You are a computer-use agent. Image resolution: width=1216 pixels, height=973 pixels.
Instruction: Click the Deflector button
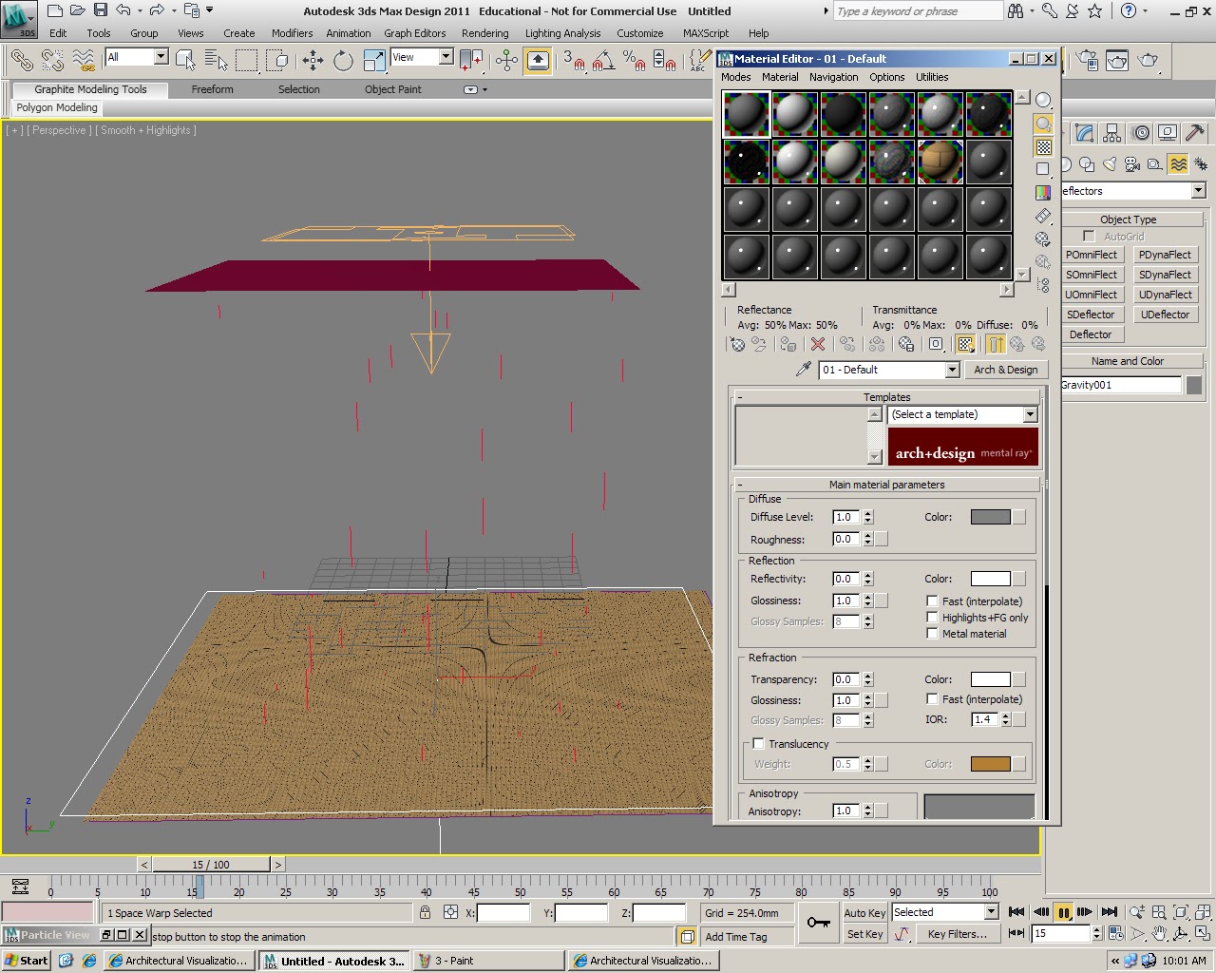pyautogui.click(x=1092, y=334)
